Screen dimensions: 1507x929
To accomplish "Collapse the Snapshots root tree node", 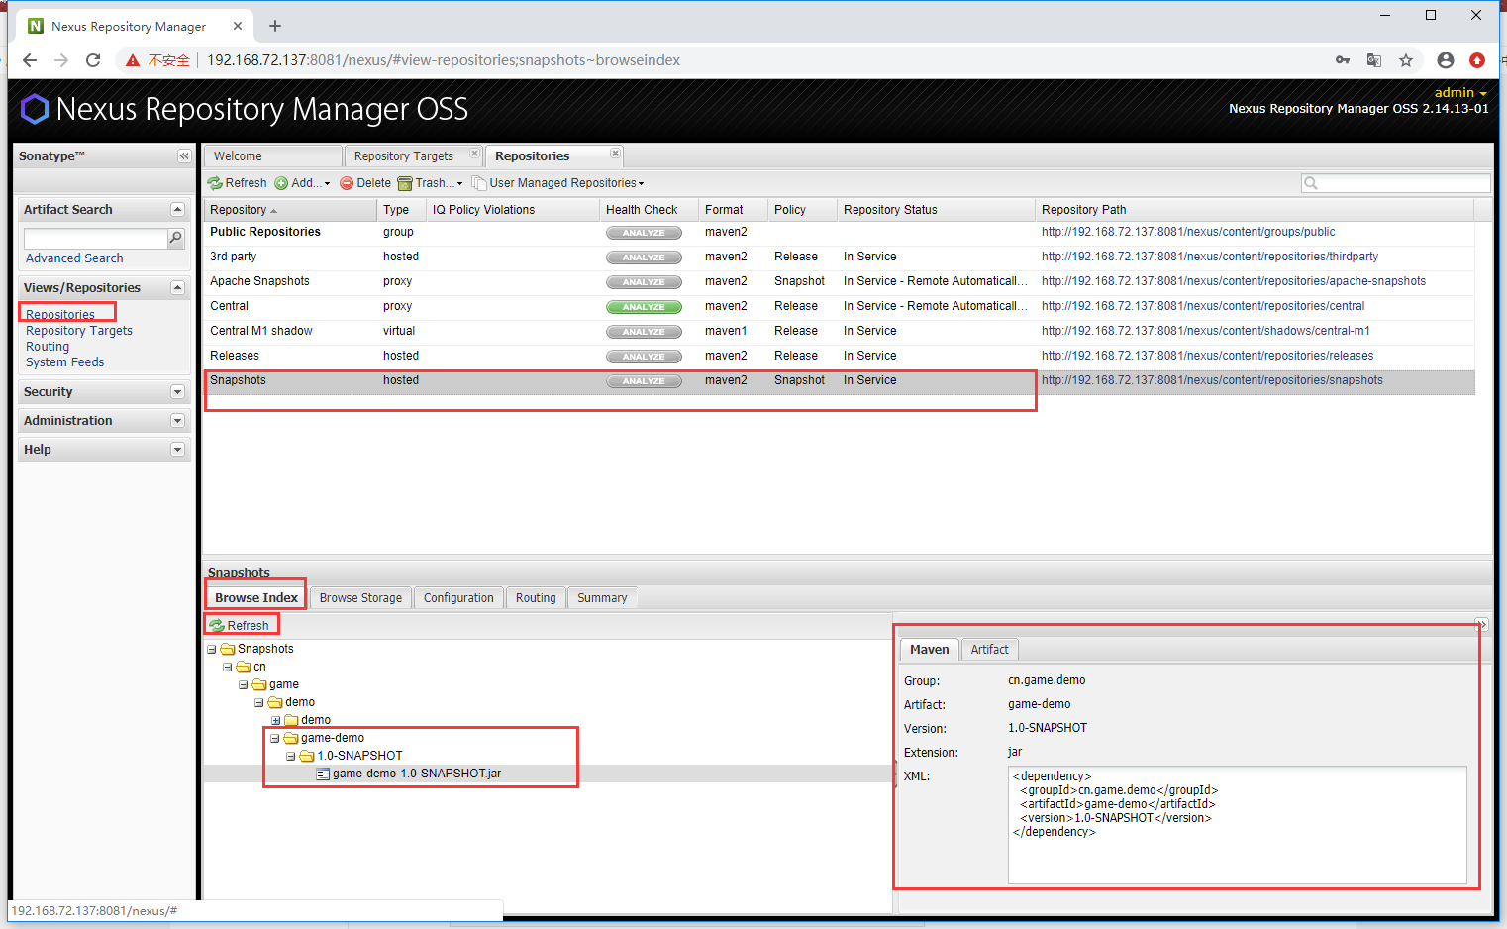I will click(212, 650).
